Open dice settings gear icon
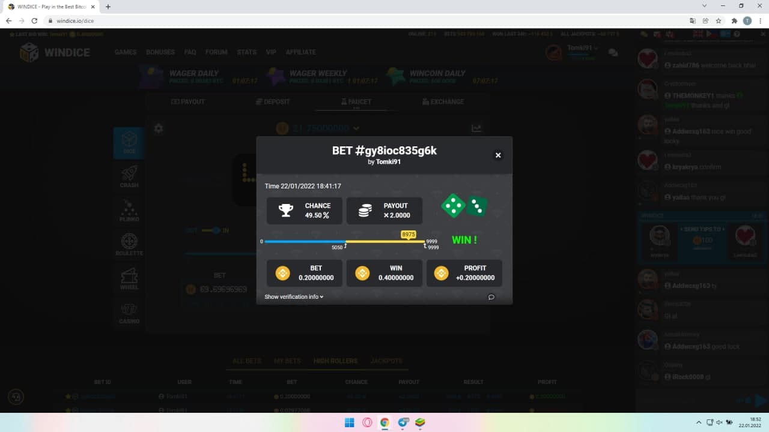 coord(159,128)
